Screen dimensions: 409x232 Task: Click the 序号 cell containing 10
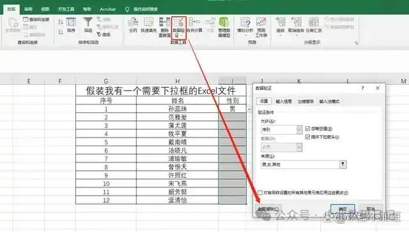coord(106,184)
